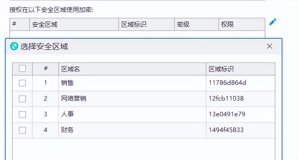Click identifier 1494f45833

tap(226, 130)
